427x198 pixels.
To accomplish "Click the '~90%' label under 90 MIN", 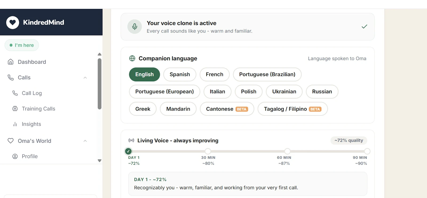I will [x=361, y=163].
